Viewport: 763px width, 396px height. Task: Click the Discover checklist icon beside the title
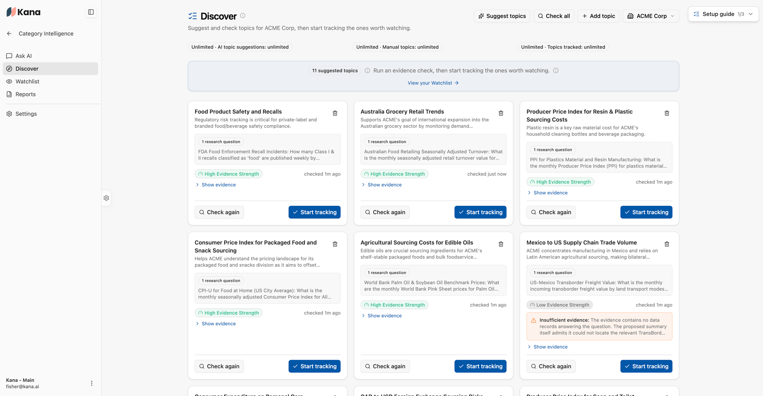(x=193, y=16)
